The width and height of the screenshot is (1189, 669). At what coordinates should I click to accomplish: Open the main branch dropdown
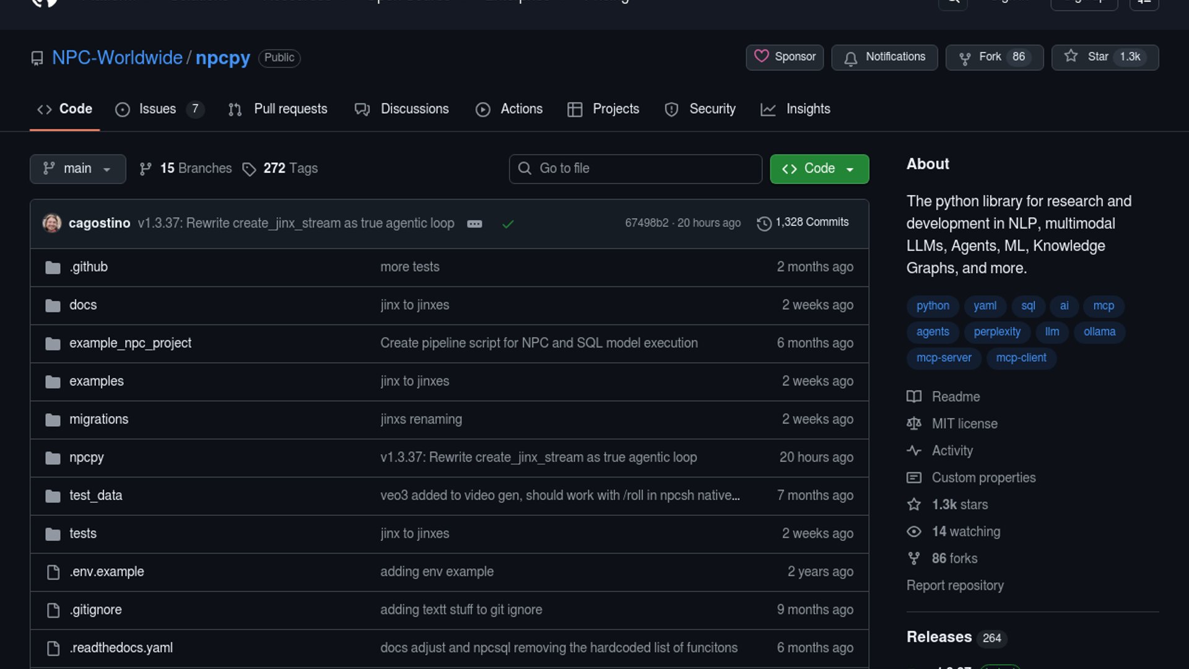pyautogui.click(x=77, y=168)
